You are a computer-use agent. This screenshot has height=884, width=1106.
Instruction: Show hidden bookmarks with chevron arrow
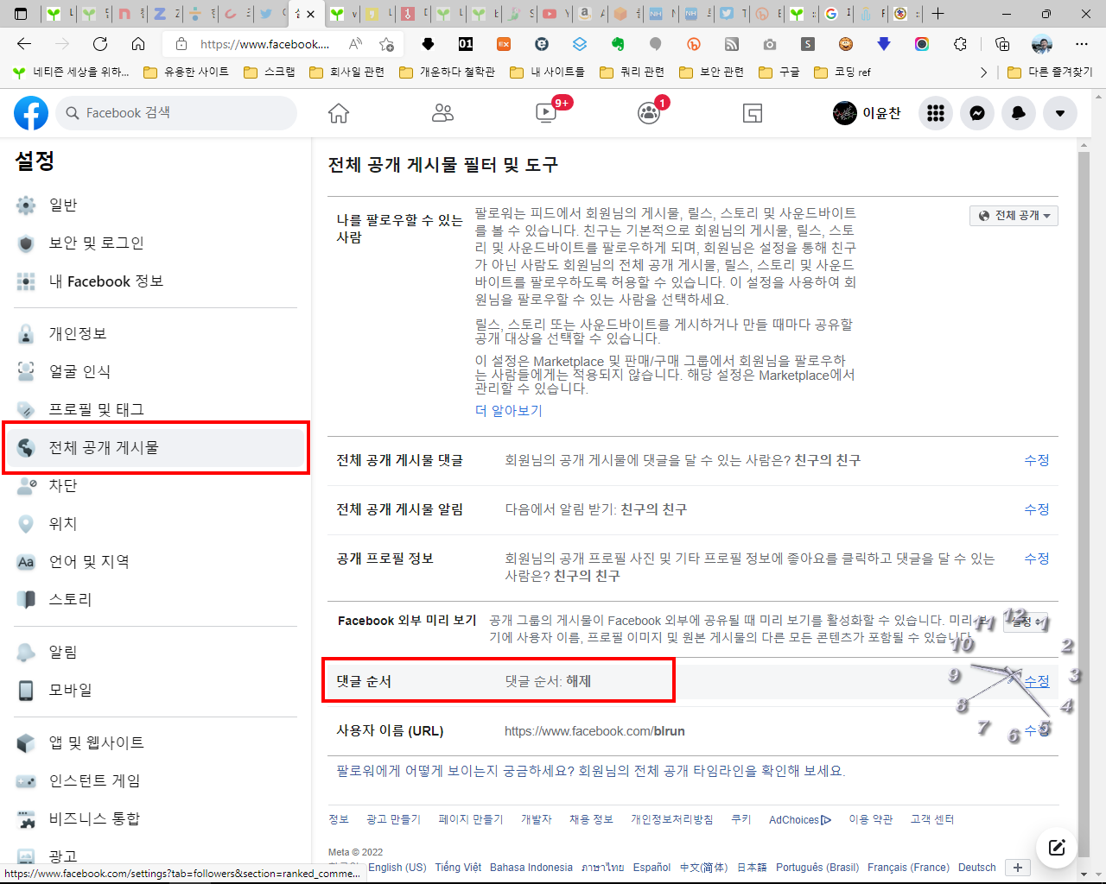(x=983, y=73)
